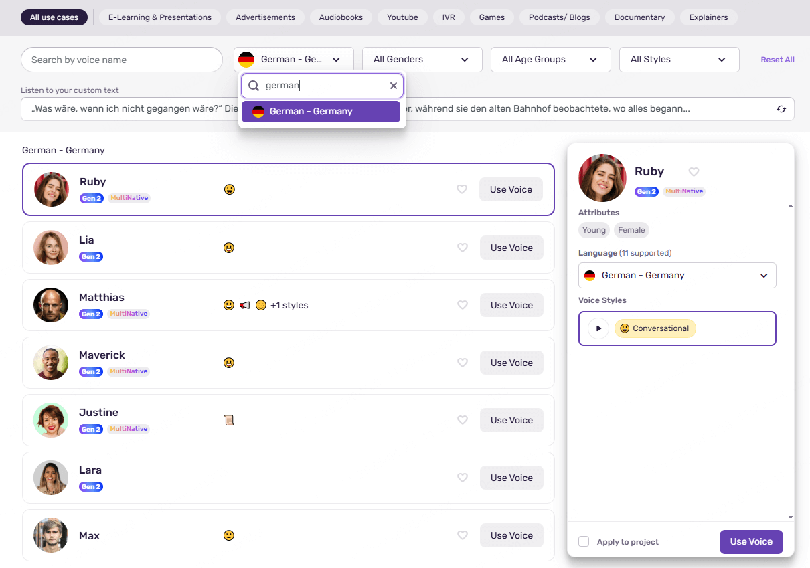Expand the All Age Groups filter

point(550,60)
